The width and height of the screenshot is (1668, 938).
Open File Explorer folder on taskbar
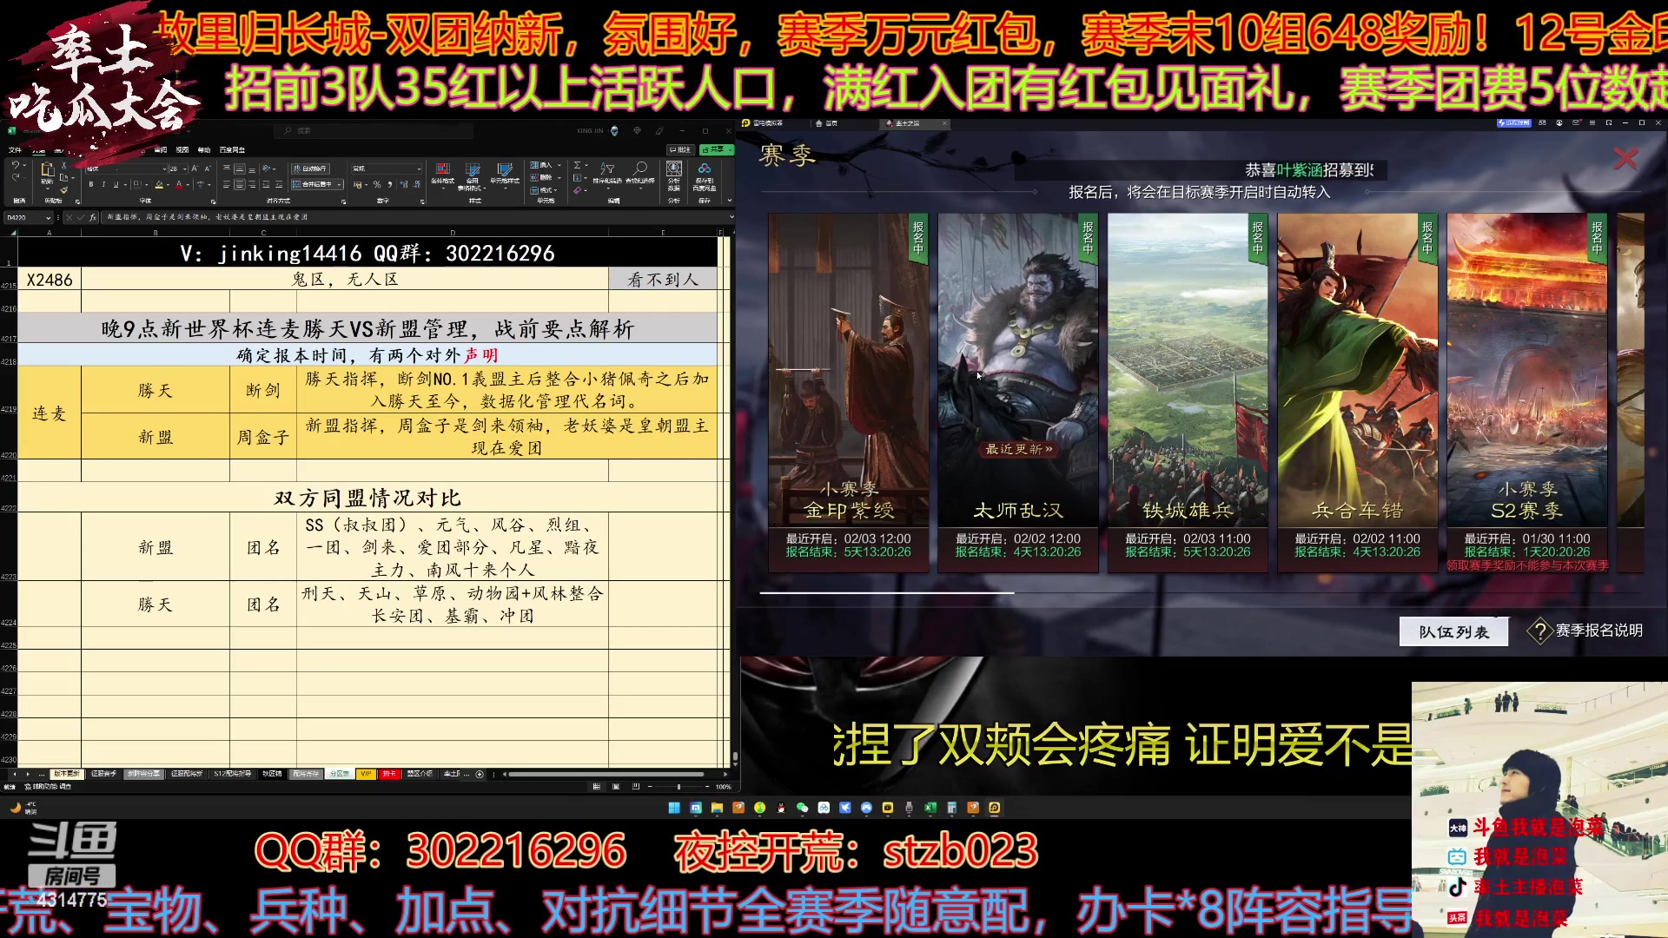click(717, 808)
